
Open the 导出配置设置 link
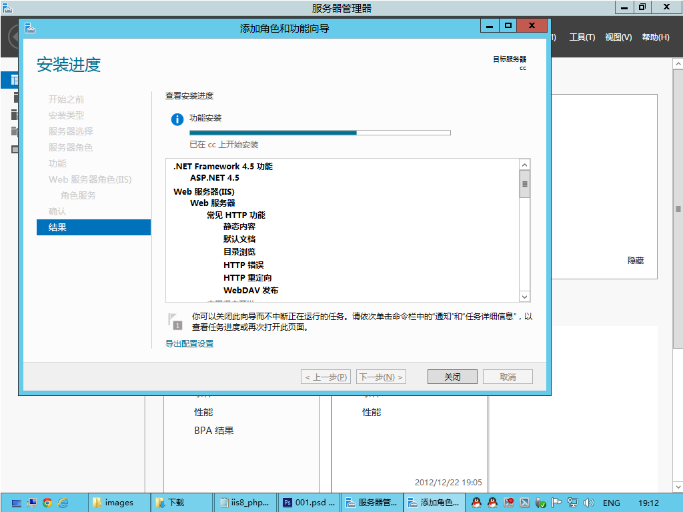coord(189,343)
